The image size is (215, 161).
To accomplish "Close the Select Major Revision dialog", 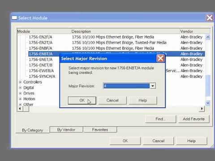I will point(160,58).
